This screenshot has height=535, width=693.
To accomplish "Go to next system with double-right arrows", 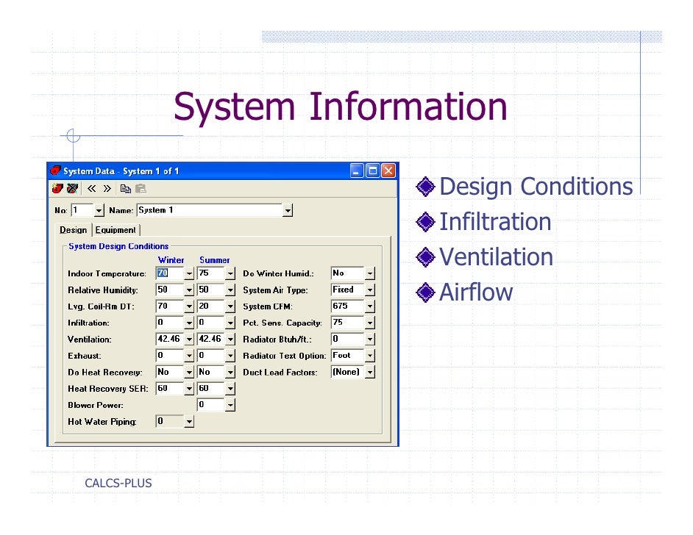I will coord(107,189).
